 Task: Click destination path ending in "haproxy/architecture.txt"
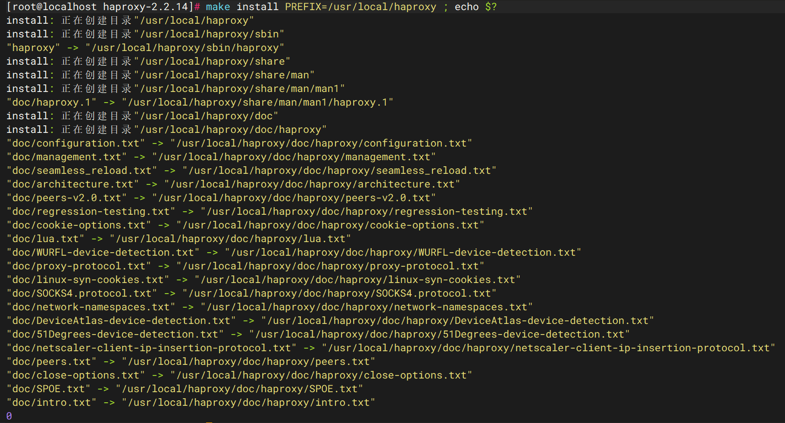pyautogui.click(x=312, y=184)
